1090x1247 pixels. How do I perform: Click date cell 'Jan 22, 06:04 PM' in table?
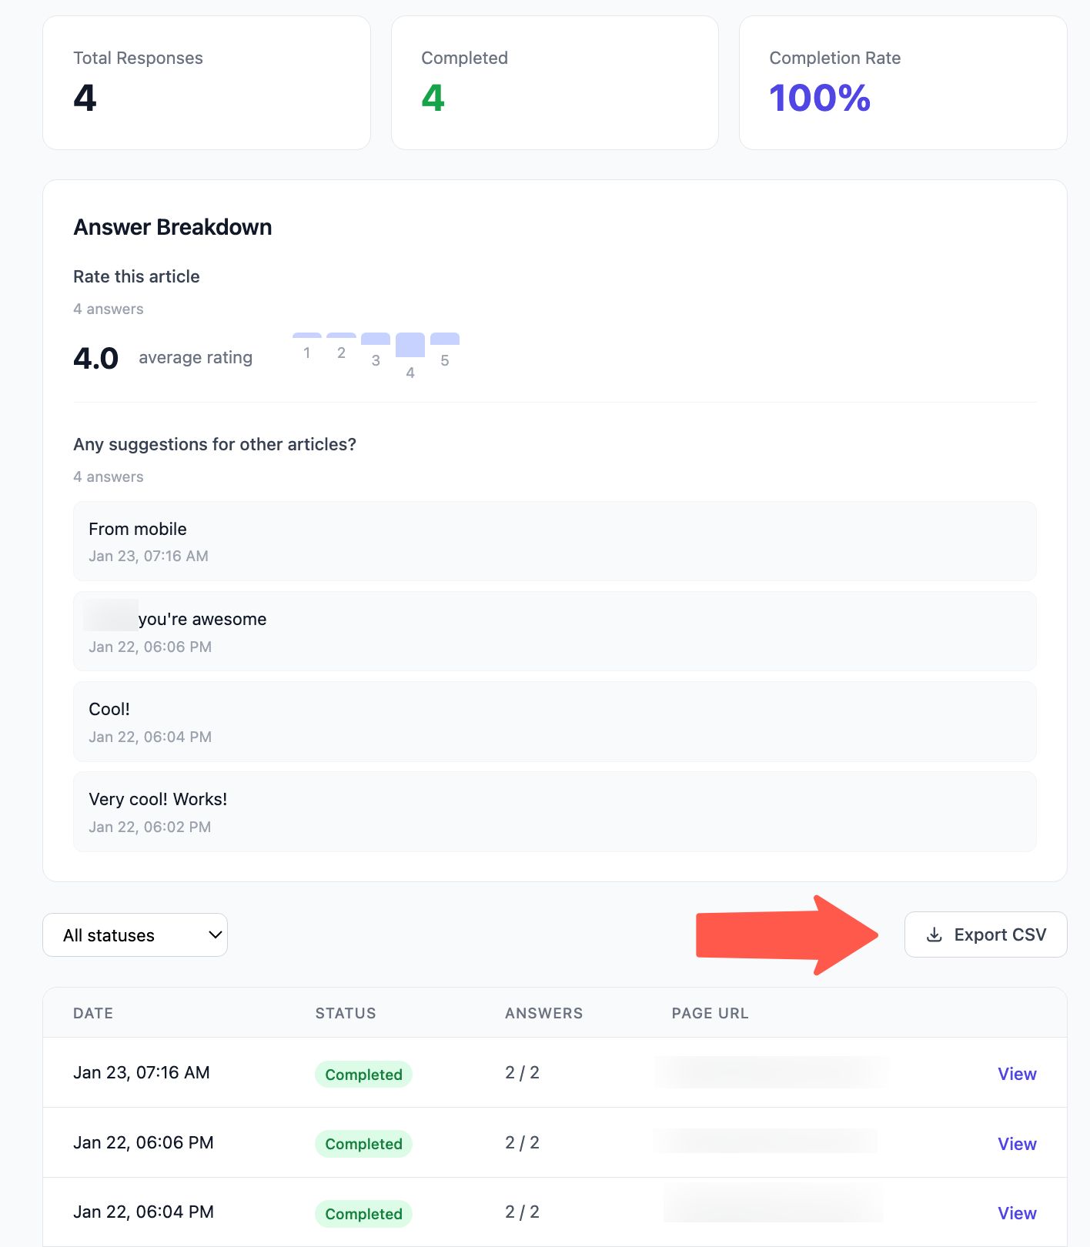pos(143,1212)
